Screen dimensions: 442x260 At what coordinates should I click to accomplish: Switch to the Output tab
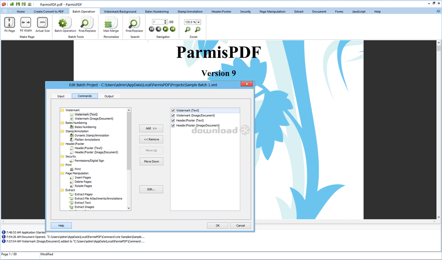pos(109,96)
